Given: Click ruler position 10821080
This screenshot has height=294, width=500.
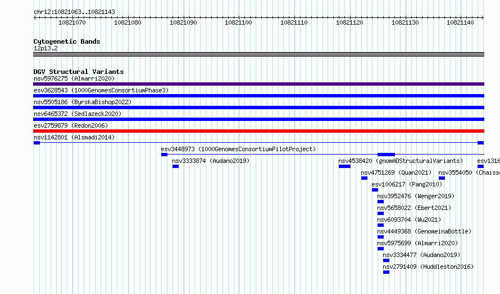Looking at the screenshot, I should pyautogui.click(x=128, y=22).
